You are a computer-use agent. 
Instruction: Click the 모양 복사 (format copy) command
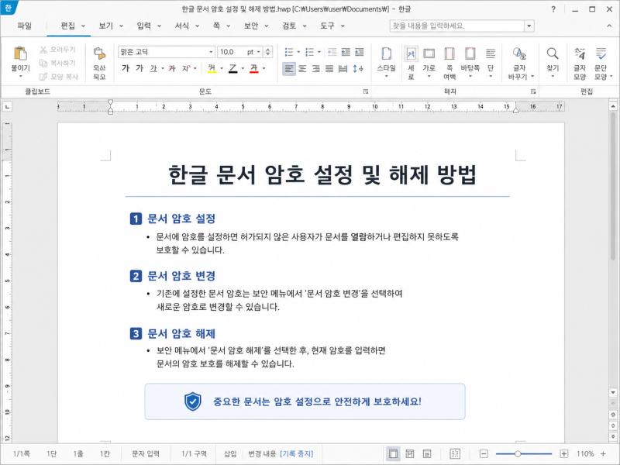[59, 77]
